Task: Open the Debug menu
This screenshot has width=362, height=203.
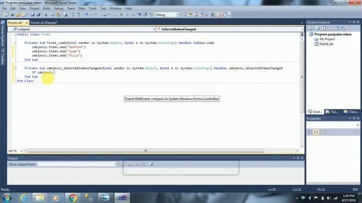Action: 58,8
